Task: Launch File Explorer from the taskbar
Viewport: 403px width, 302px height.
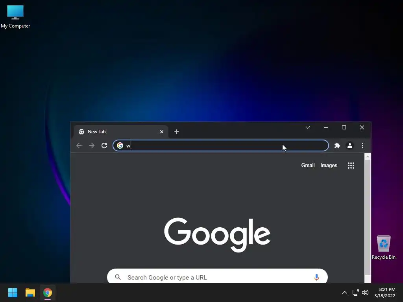Action: (30, 293)
